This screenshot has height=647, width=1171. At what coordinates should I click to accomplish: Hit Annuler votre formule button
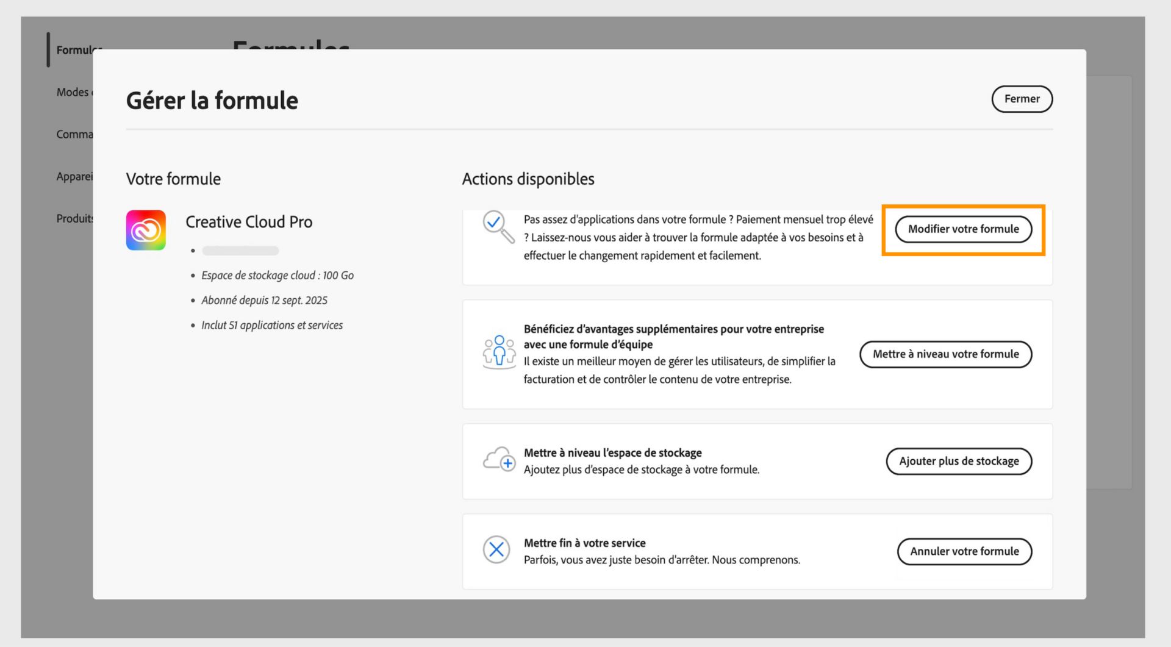tap(964, 551)
